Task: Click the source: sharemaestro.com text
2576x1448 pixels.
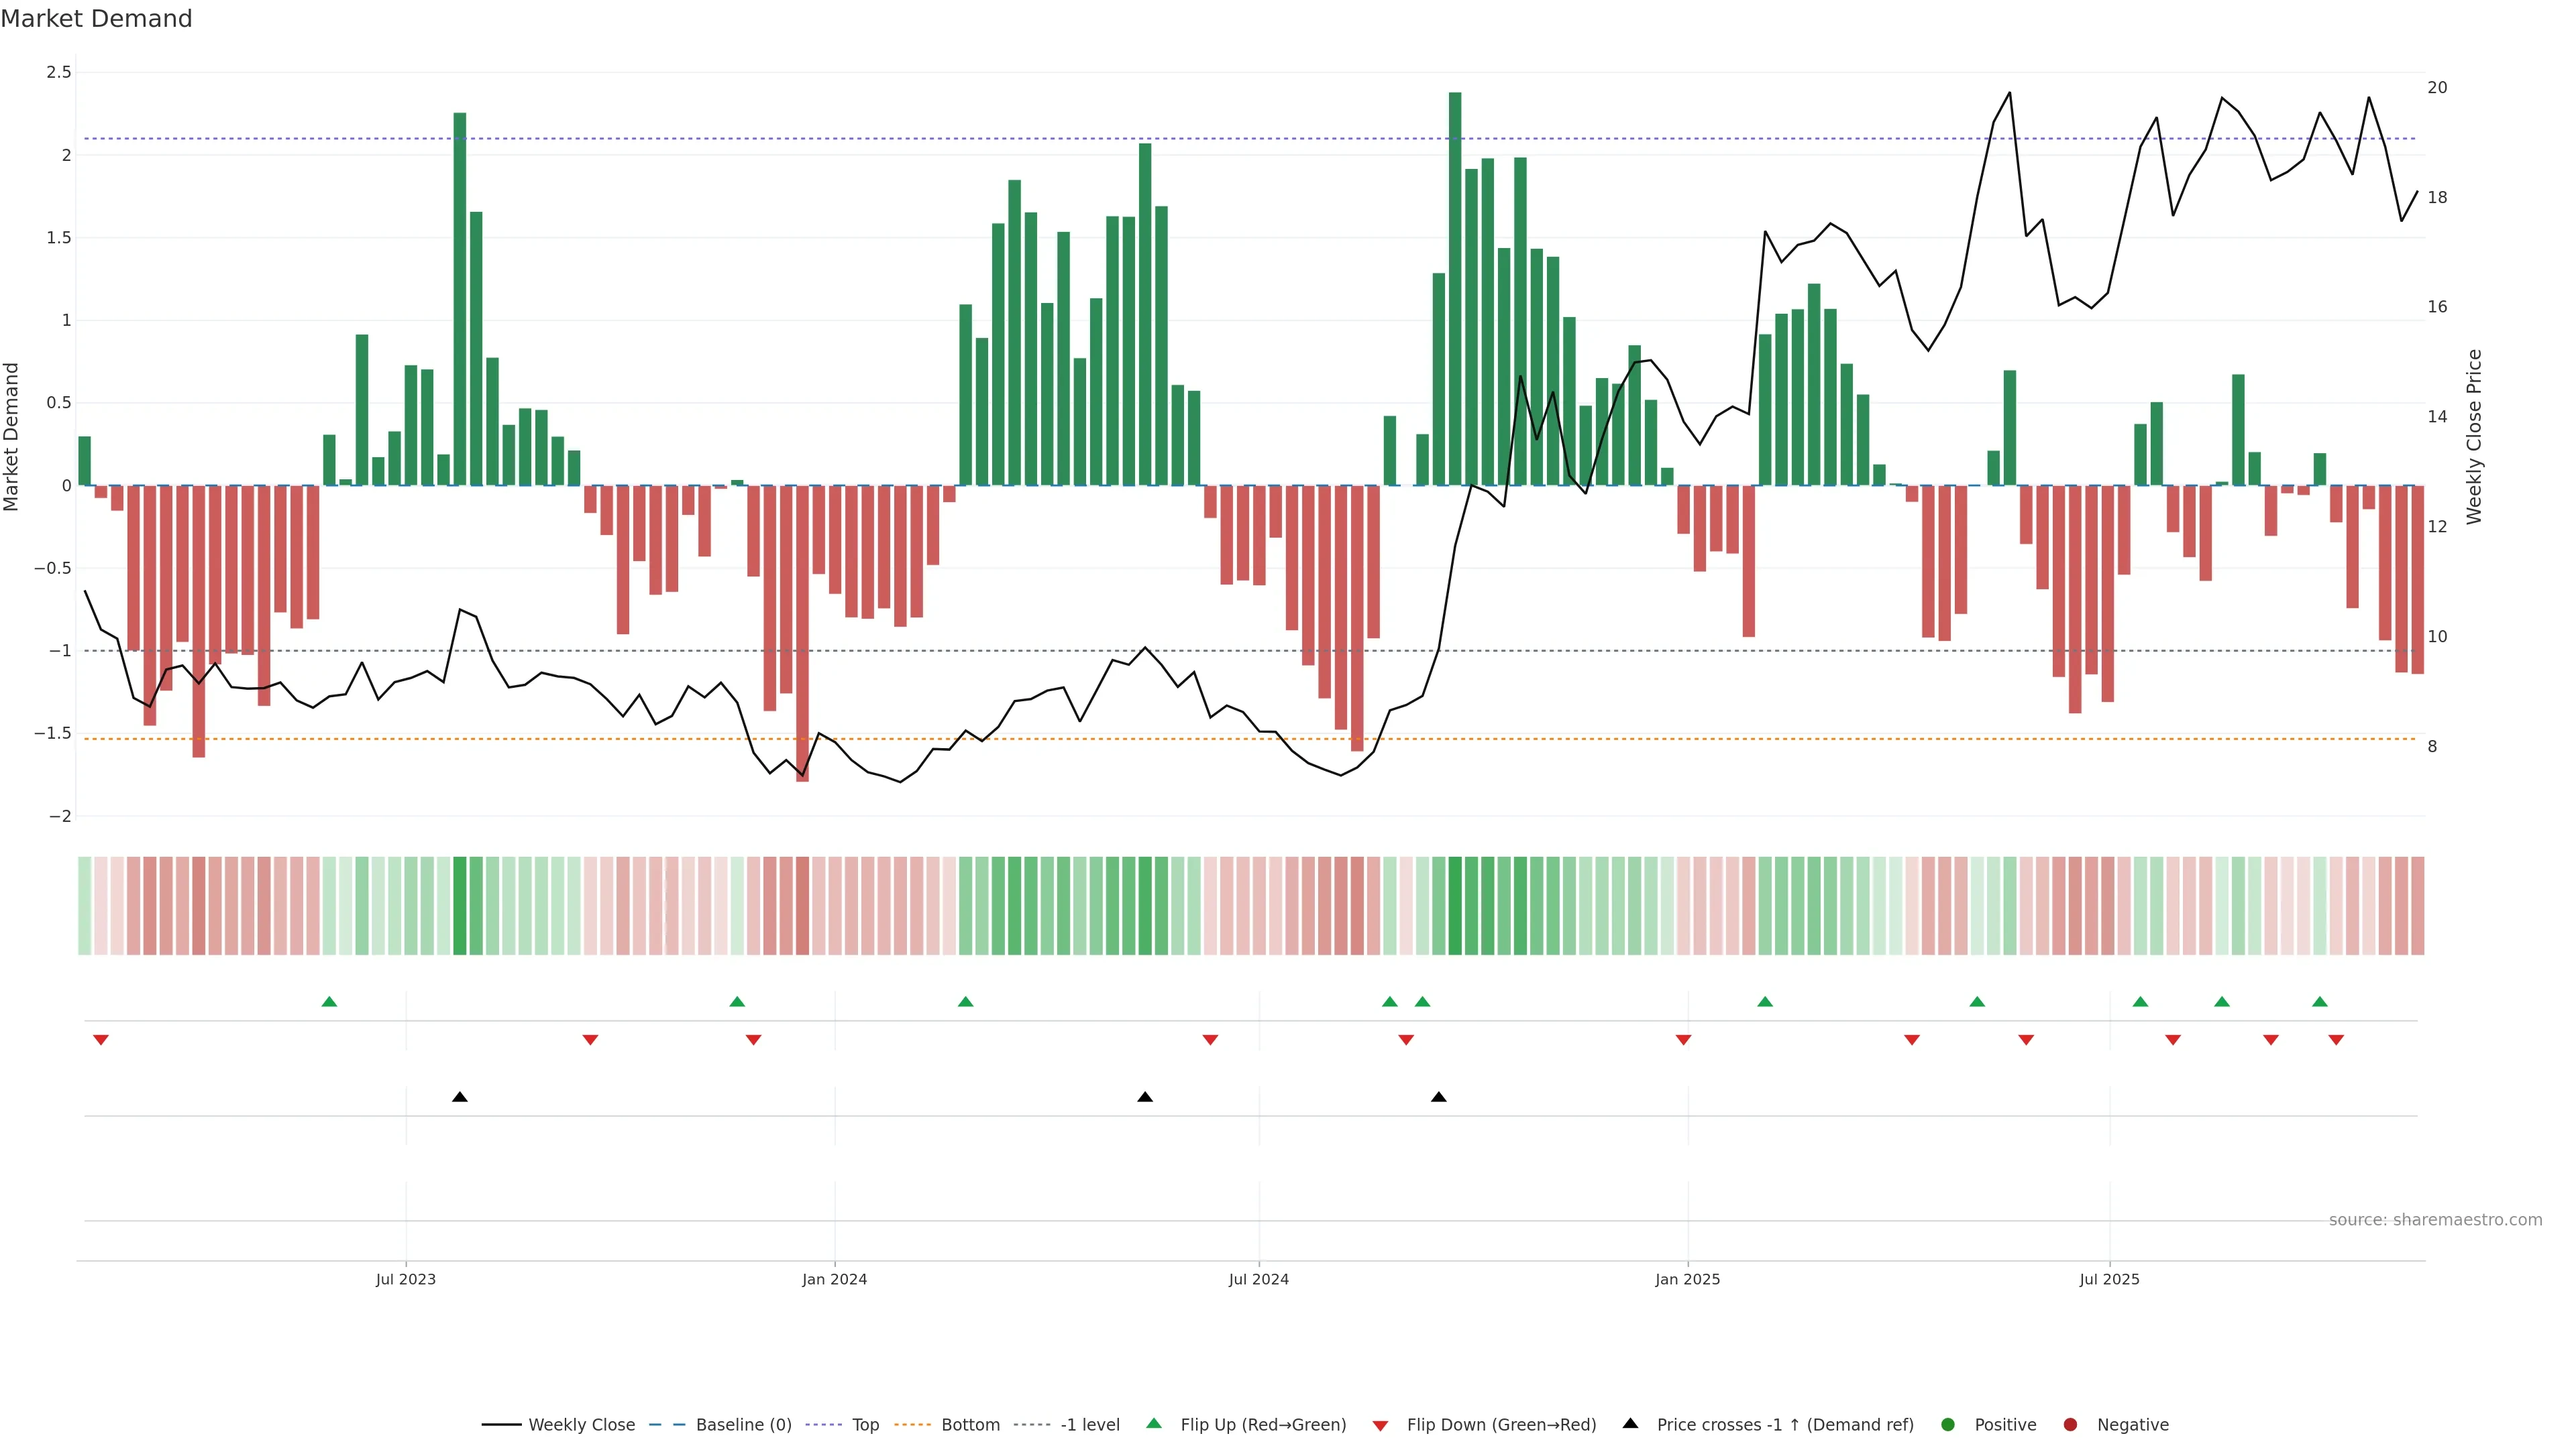Action: coord(2435,1220)
